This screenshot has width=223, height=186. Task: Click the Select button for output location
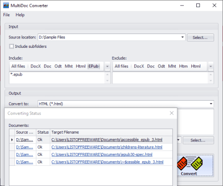pyautogui.click(x=198, y=140)
